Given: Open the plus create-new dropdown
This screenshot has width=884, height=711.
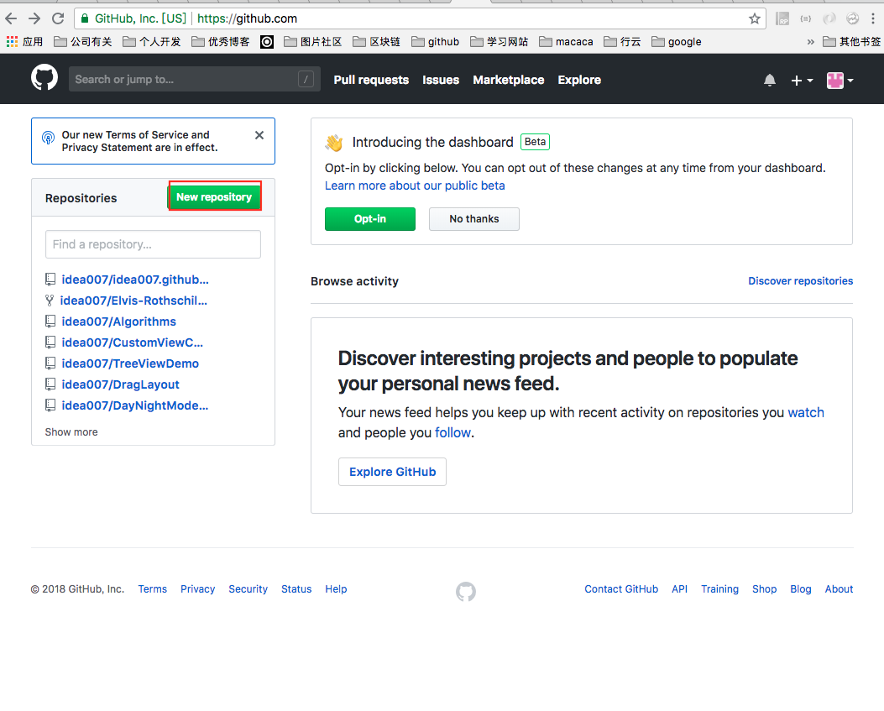Looking at the screenshot, I should (802, 81).
